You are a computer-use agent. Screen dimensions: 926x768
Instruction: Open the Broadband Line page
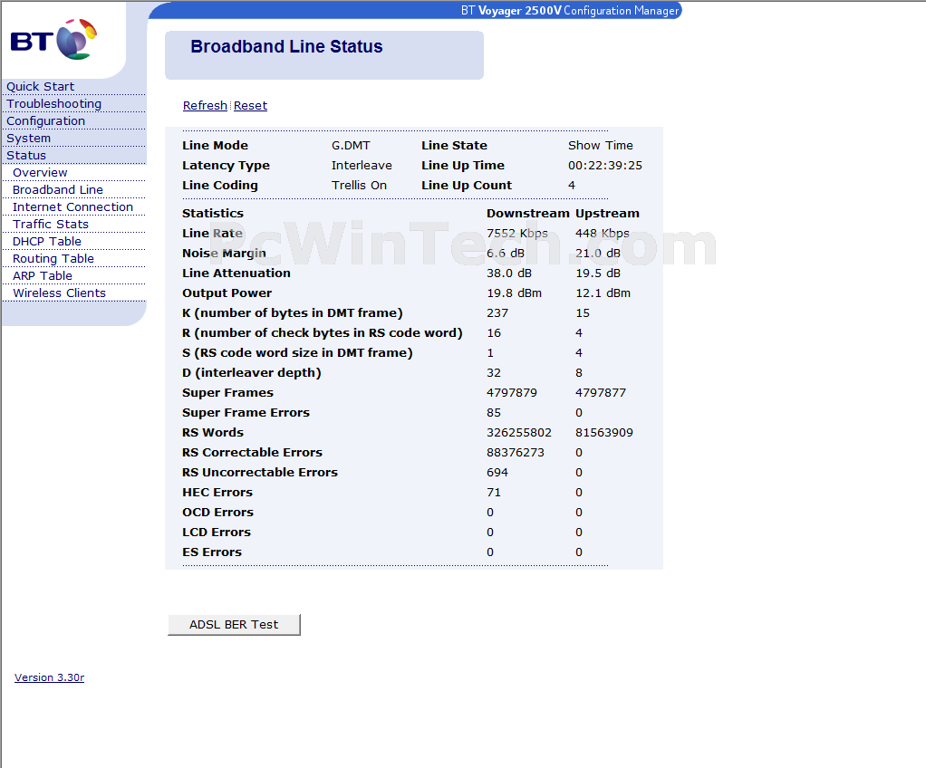[58, 189]
